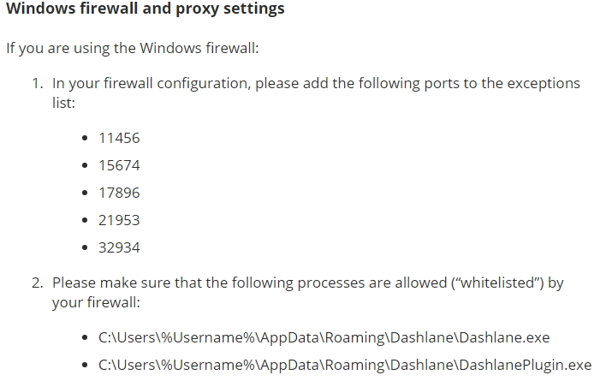The width and height of the screenshot is (606, 381).
Task: Click the "If you are using the Windows firewall" line
Action: 133,48
